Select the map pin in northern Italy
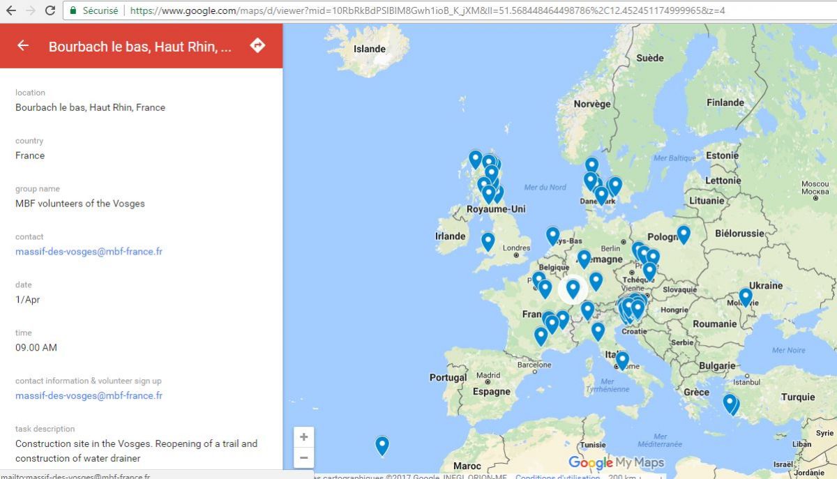This screenshot has width=837, height=479. (x=598, y=331)
